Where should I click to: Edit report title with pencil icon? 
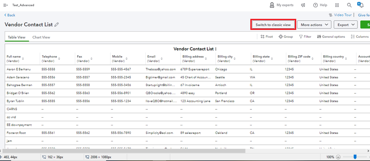[57, 24]
